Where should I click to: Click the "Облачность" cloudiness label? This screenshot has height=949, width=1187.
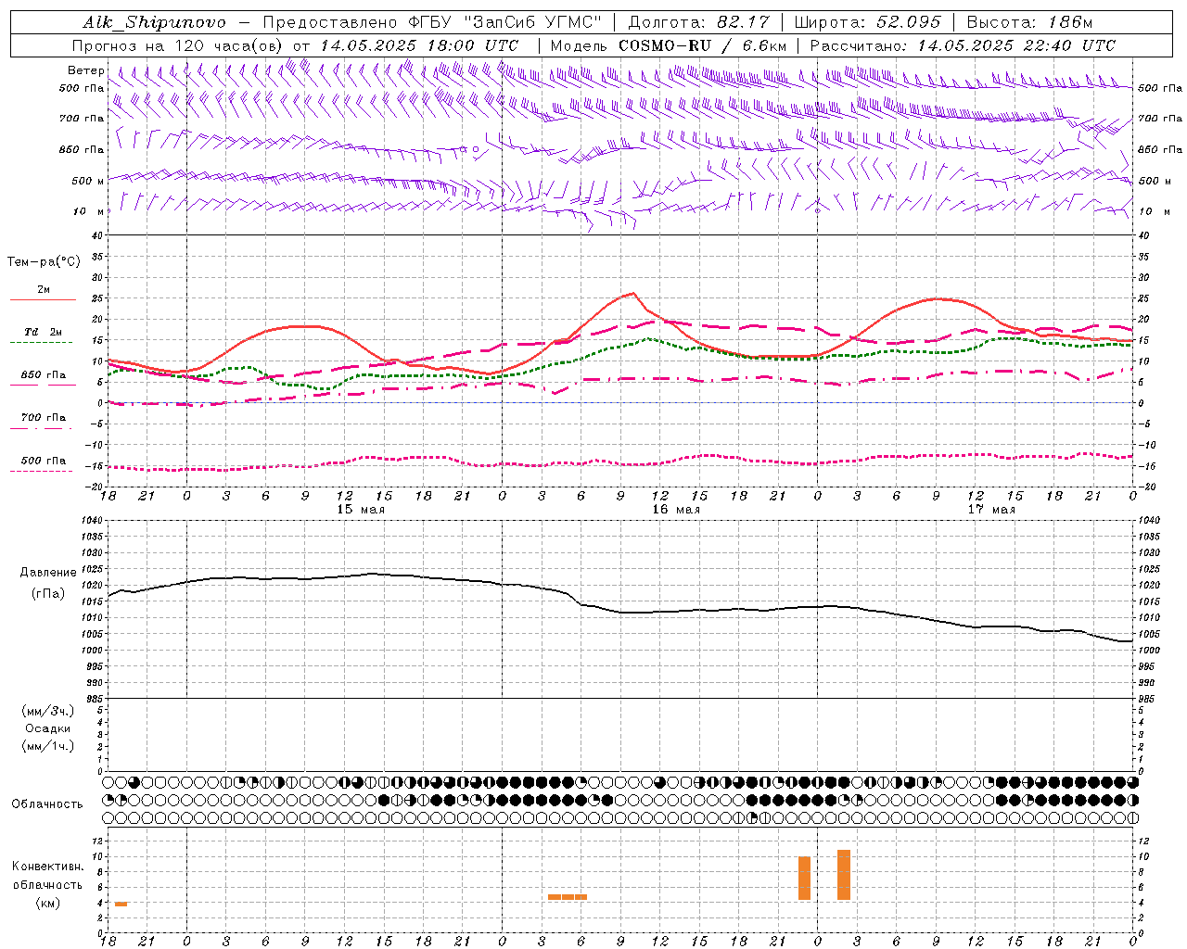pos(47,804)
